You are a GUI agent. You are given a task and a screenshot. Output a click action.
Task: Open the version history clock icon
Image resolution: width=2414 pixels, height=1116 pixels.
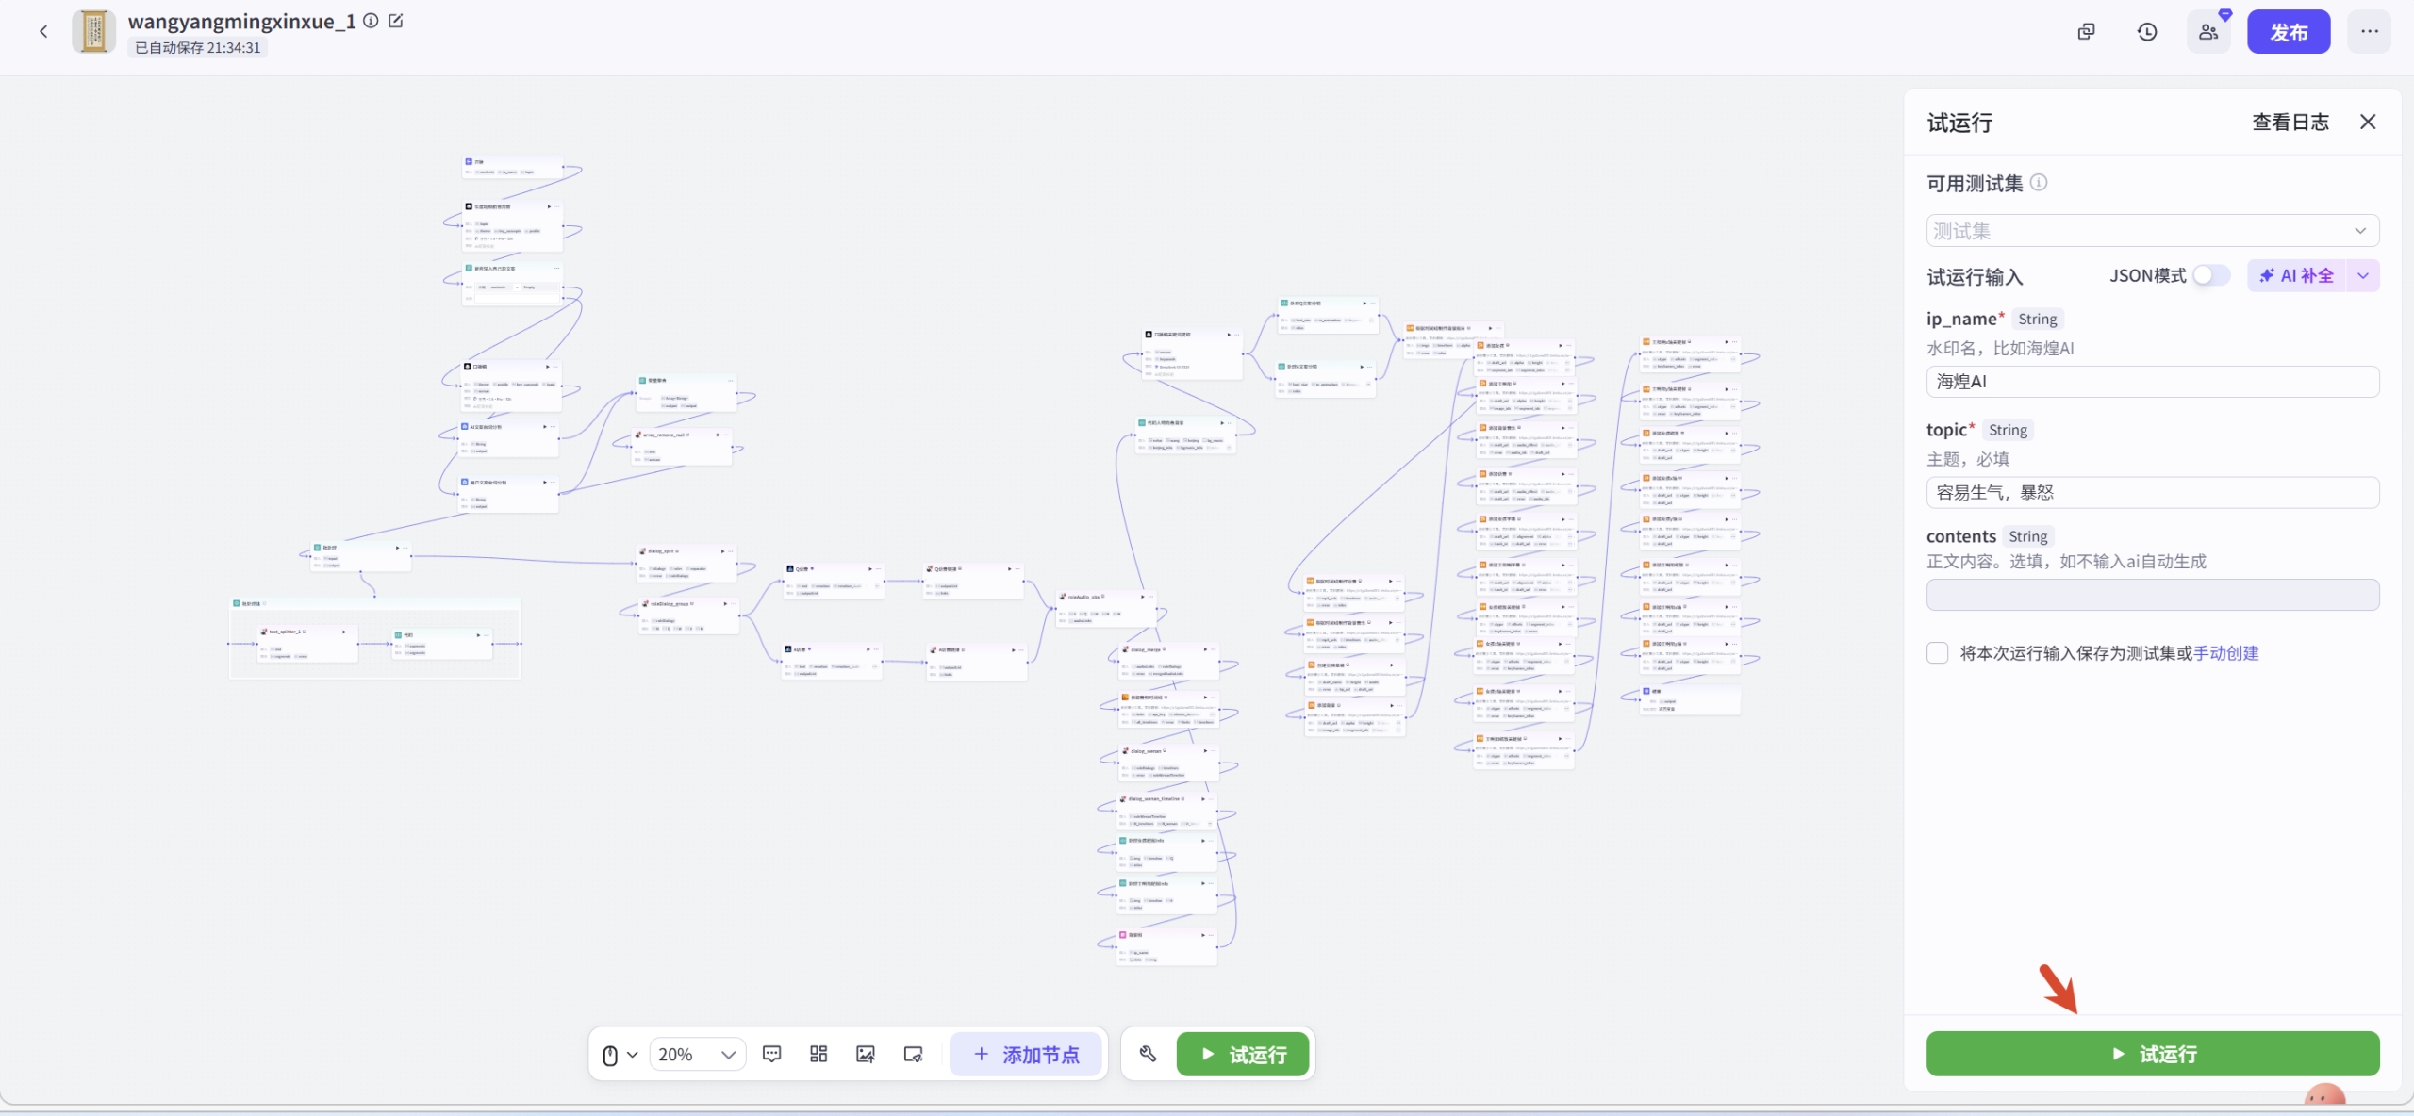(2147, 32)
